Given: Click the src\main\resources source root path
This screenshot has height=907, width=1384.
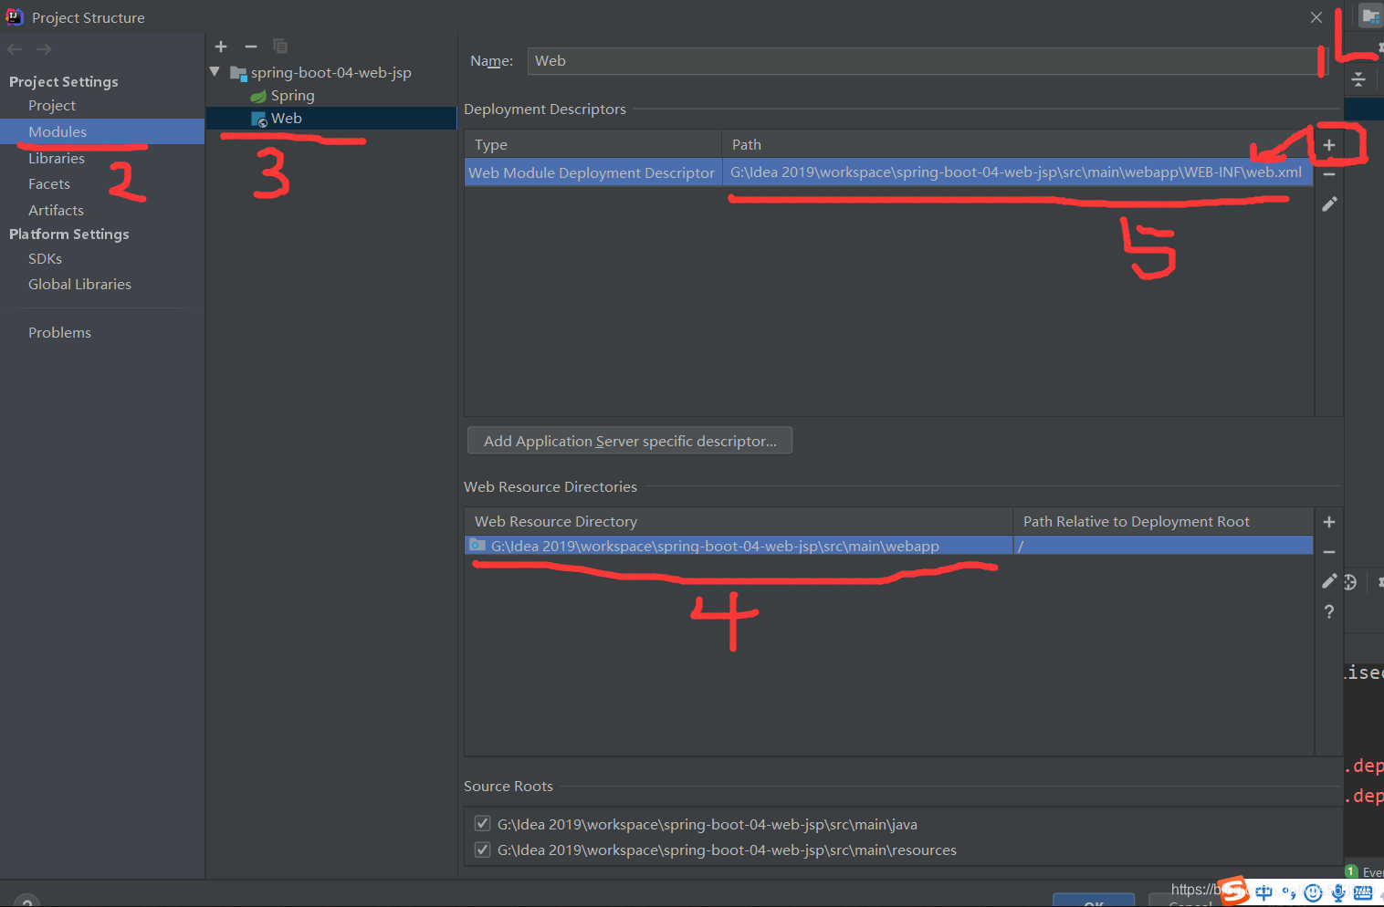Looking at the screenshot, I should pos(727,850).
